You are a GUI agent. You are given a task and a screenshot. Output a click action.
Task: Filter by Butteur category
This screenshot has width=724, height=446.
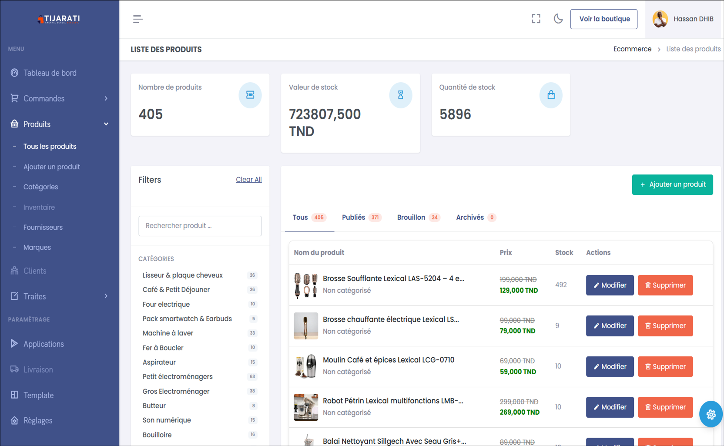click(x=200, y=406)
